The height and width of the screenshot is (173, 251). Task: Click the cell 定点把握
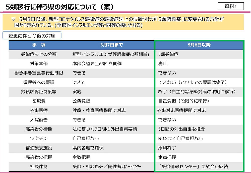[x=167, y=157]
